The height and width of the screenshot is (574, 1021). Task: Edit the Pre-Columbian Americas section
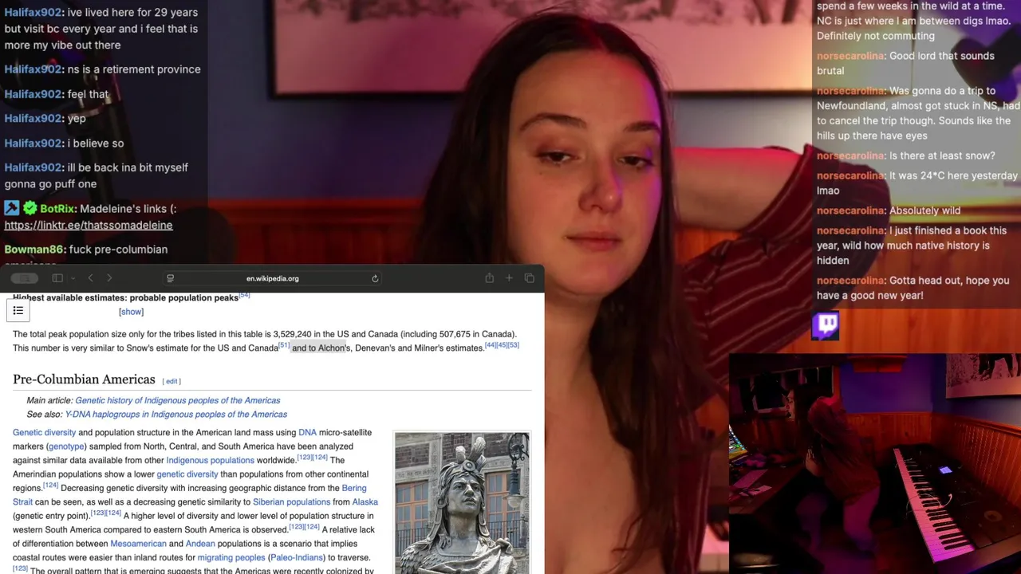click(171, 381)
